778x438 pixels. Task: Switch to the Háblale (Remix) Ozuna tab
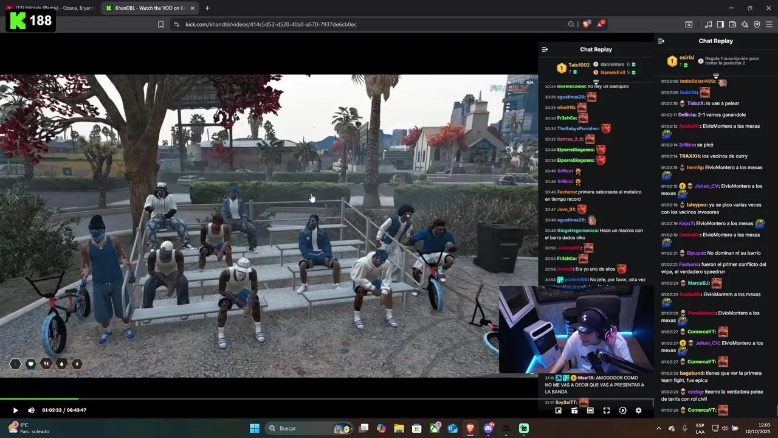click(50, 8)
